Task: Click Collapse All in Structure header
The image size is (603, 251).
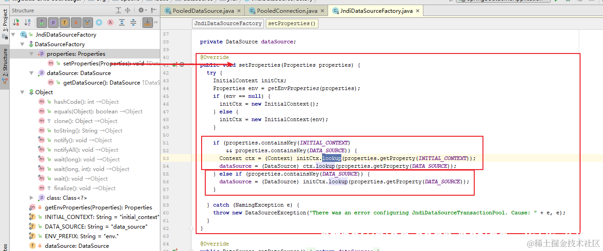Action: click(129, 10)
